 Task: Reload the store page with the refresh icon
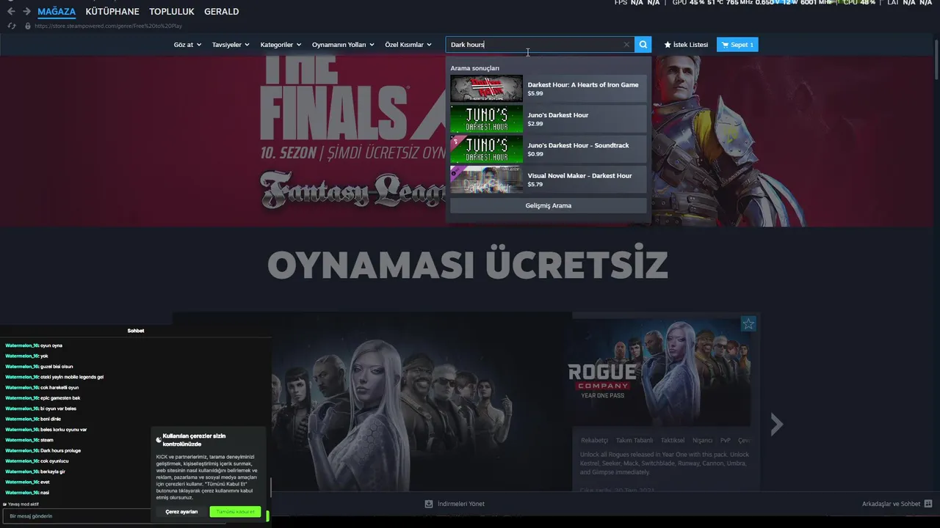(x=12, y=26)
